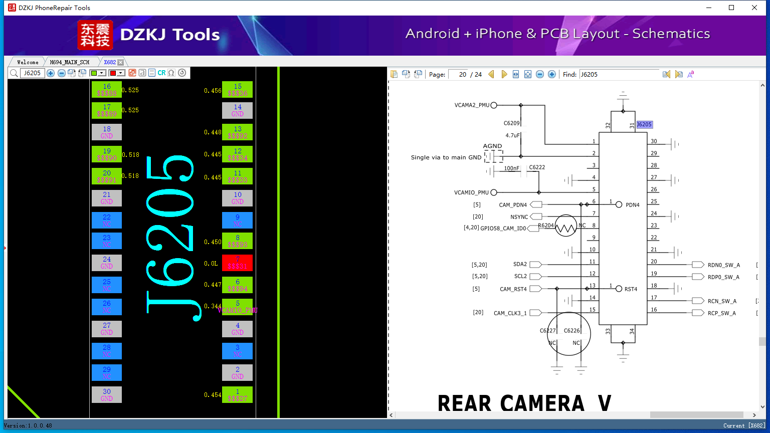The height and width of the screenshot is (433, 770).
Task: Toggle the Omega resistance display icon
Action: click(171, 73)
